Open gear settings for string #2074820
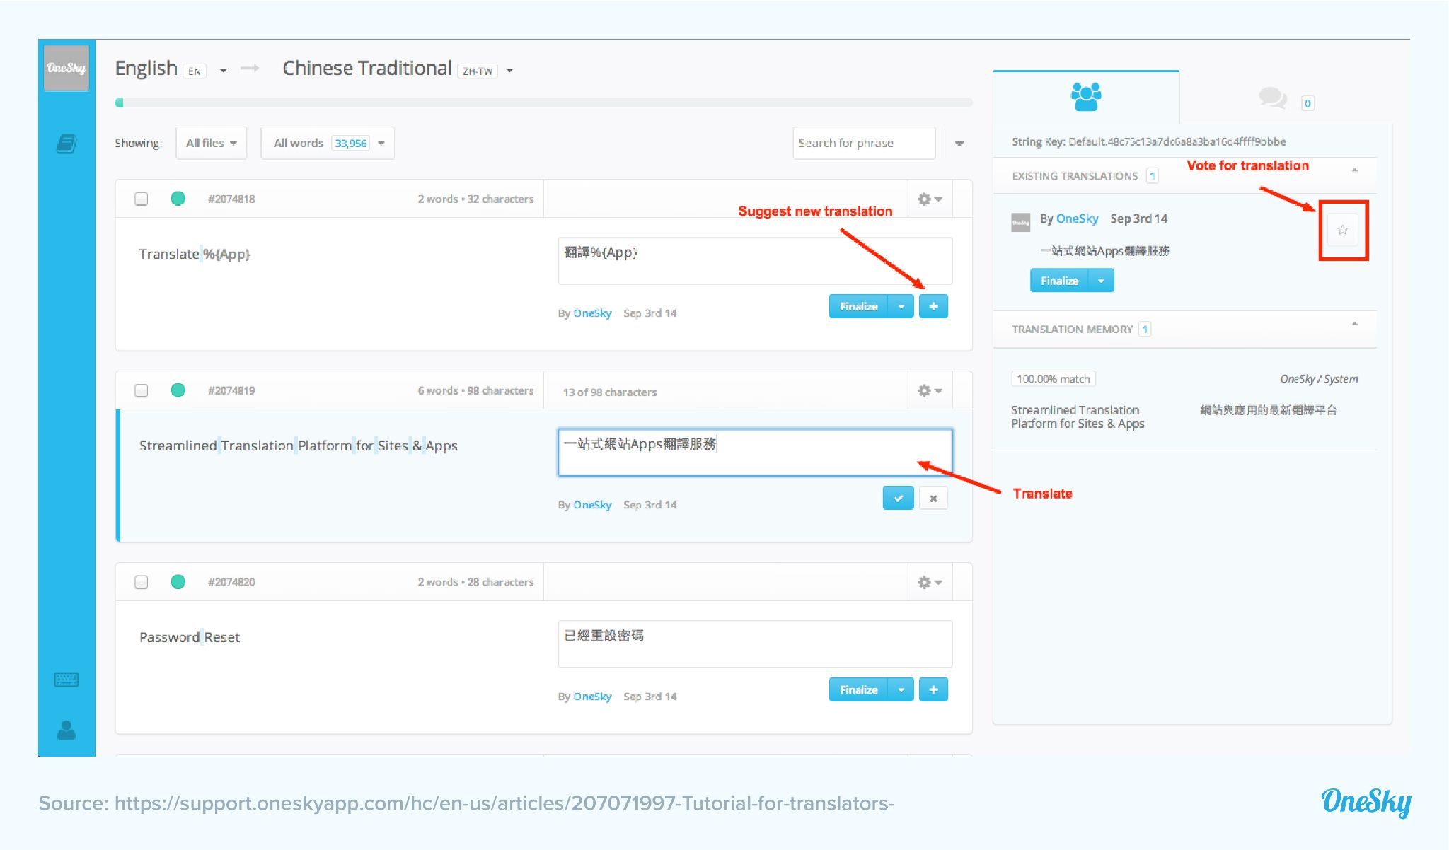 point(930,582)
